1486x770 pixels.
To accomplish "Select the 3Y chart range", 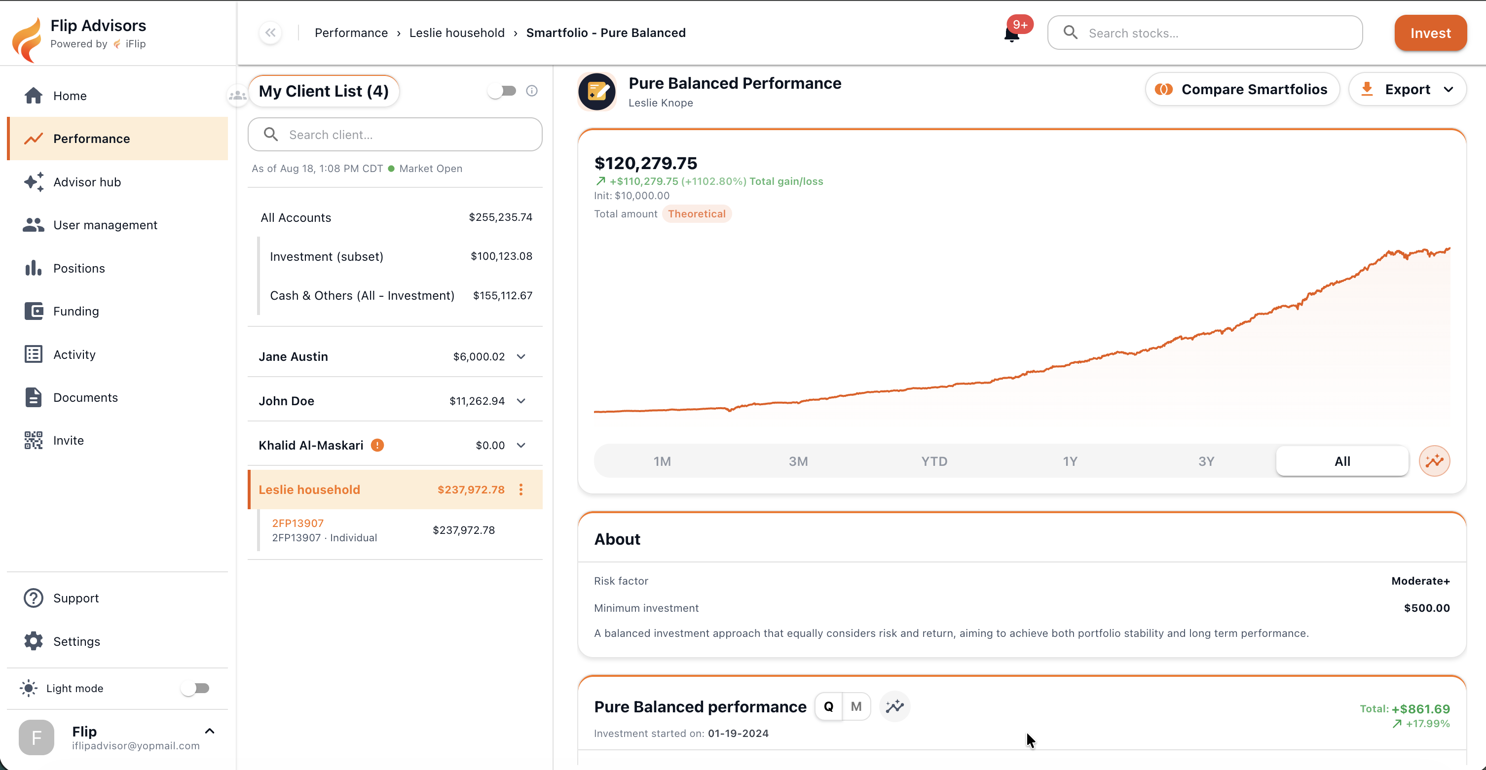I will pos(1206,461).
